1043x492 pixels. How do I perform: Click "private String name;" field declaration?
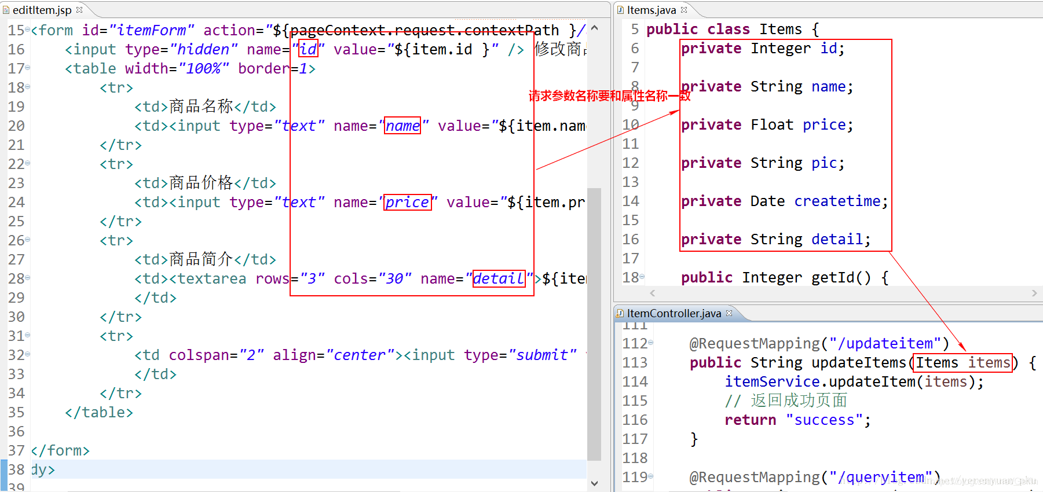click(767, 86)
